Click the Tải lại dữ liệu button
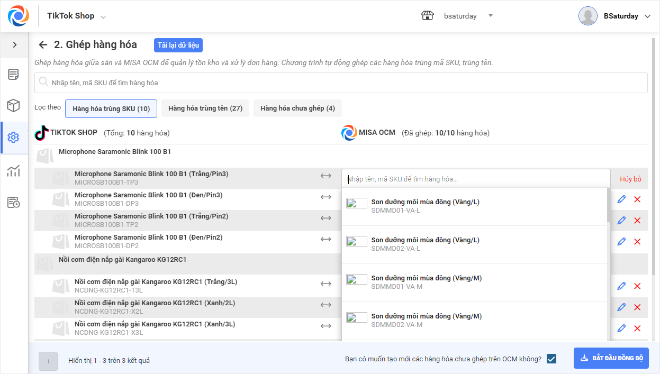The height and width of the screenshot is (374, 660). pos(178,45)
